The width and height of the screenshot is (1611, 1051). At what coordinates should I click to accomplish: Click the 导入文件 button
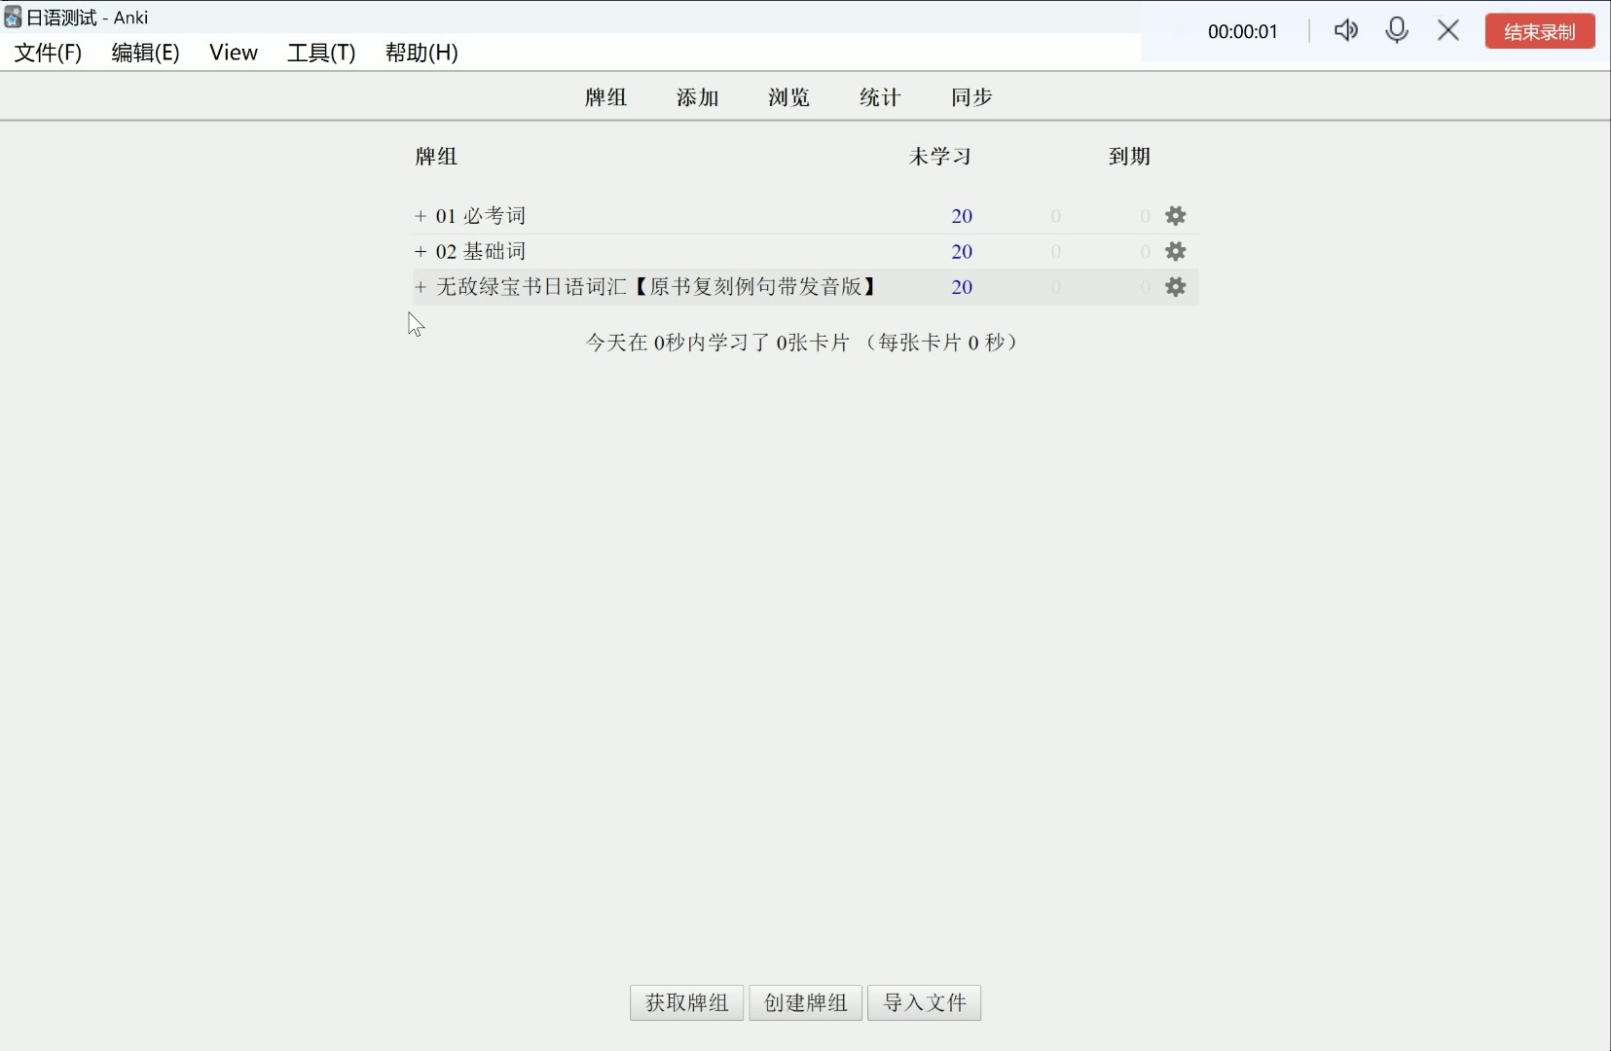pos(925,1003)
